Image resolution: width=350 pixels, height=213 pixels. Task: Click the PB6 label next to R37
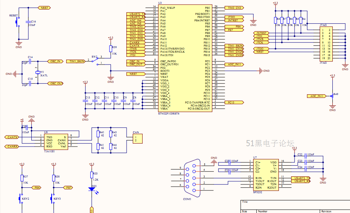point(37,187)
